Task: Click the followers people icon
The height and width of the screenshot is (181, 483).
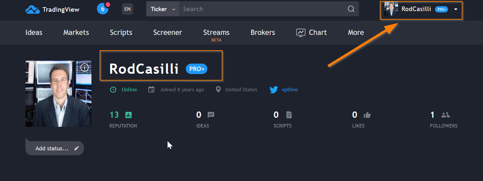Action: pos(445,115)
